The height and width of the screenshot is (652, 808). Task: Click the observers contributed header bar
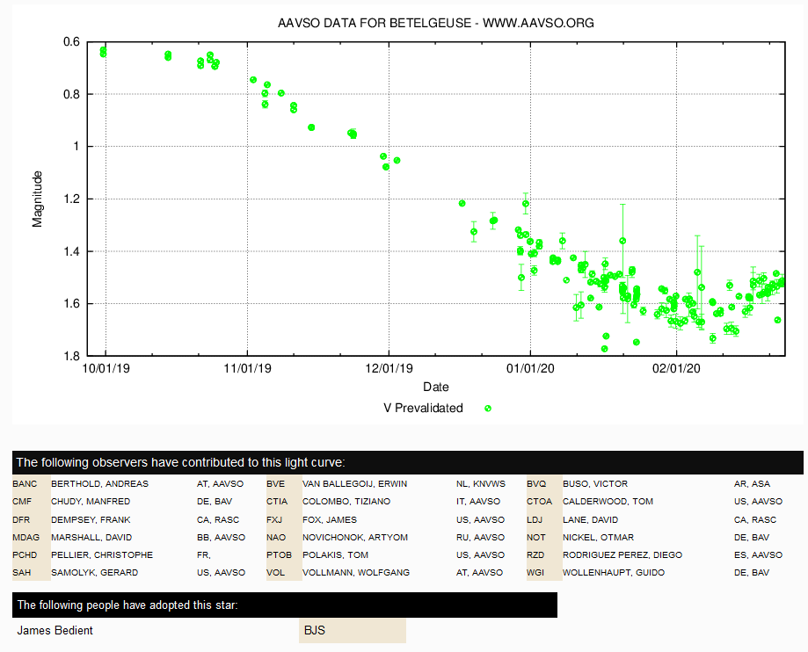[408, 462]
